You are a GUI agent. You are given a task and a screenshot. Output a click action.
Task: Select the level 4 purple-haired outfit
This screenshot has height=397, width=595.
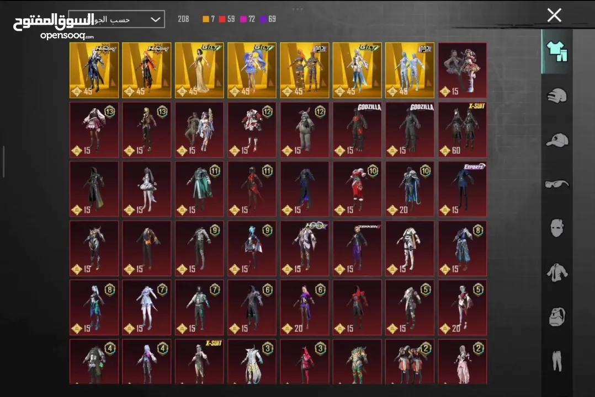(x=146, y=362)
